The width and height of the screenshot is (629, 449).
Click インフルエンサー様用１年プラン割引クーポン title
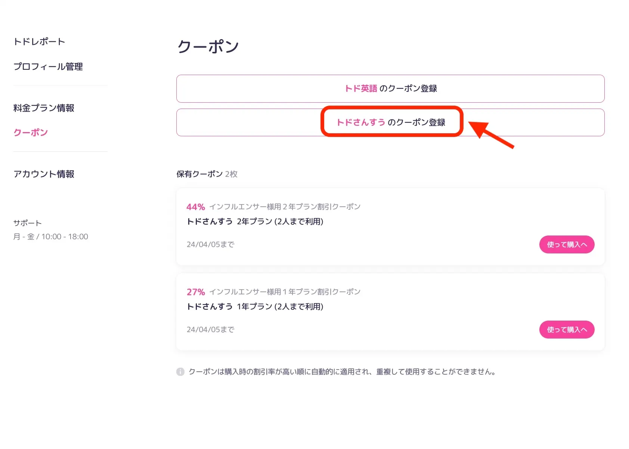pyautogui.click(x=285, y=292)
